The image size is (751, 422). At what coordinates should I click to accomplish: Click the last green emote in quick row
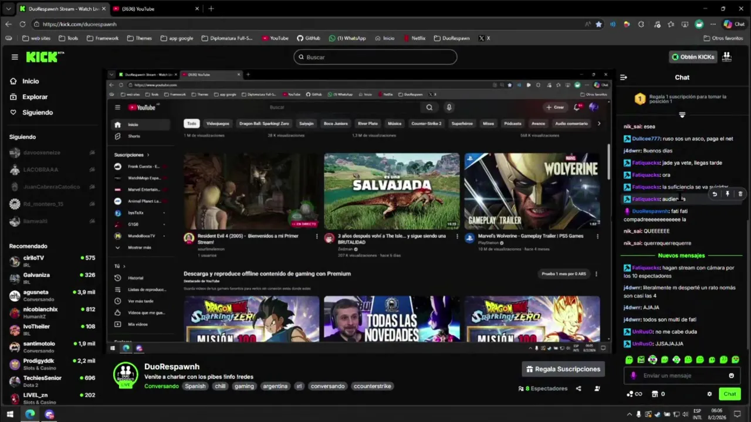tap(736, 360)
